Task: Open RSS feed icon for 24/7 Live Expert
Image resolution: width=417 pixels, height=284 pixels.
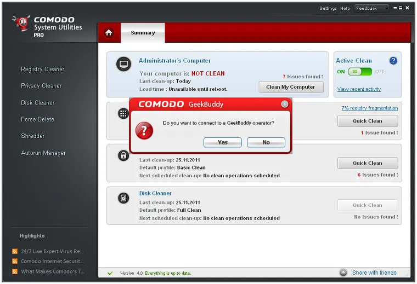Action: coord(15,251)
